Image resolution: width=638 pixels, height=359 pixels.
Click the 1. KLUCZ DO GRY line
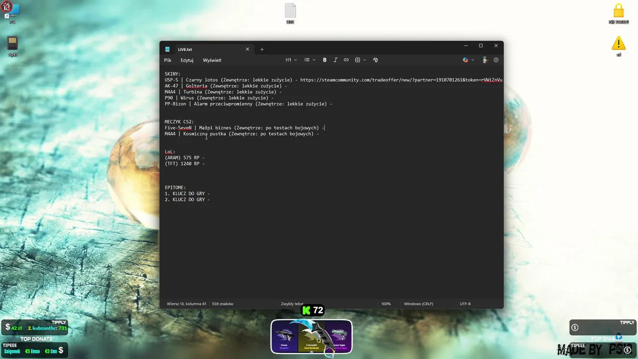187,193
